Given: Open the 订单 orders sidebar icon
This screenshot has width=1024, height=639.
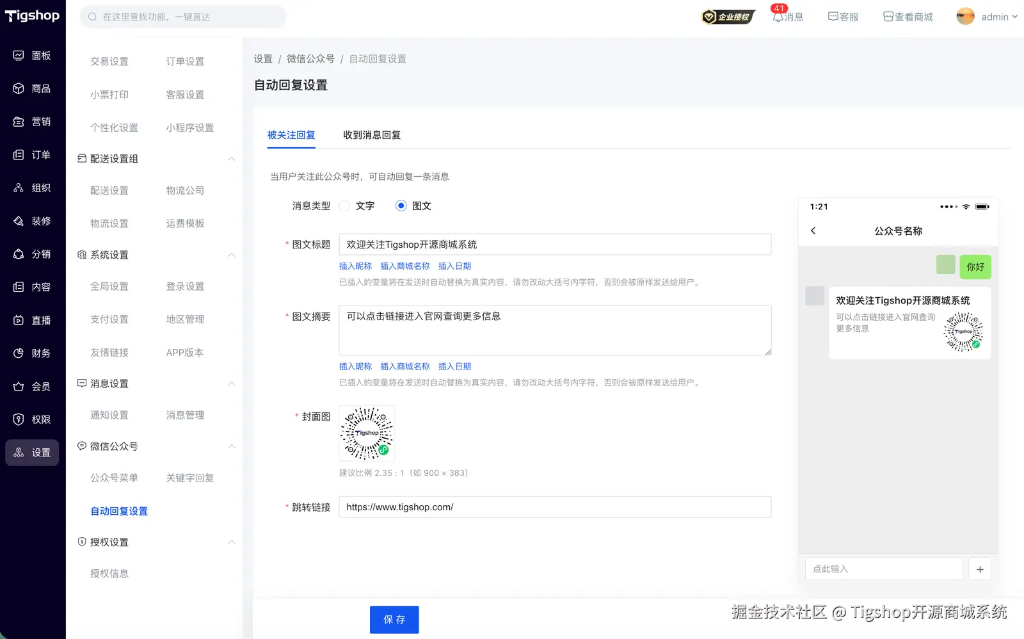Looking at the screenshot, I should [19, 155].
